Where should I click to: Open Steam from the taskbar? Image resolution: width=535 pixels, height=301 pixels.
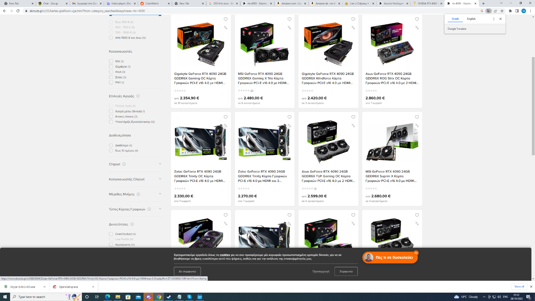tap(169, 297)
